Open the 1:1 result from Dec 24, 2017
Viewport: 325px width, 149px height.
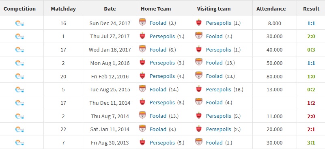point(311,23)
